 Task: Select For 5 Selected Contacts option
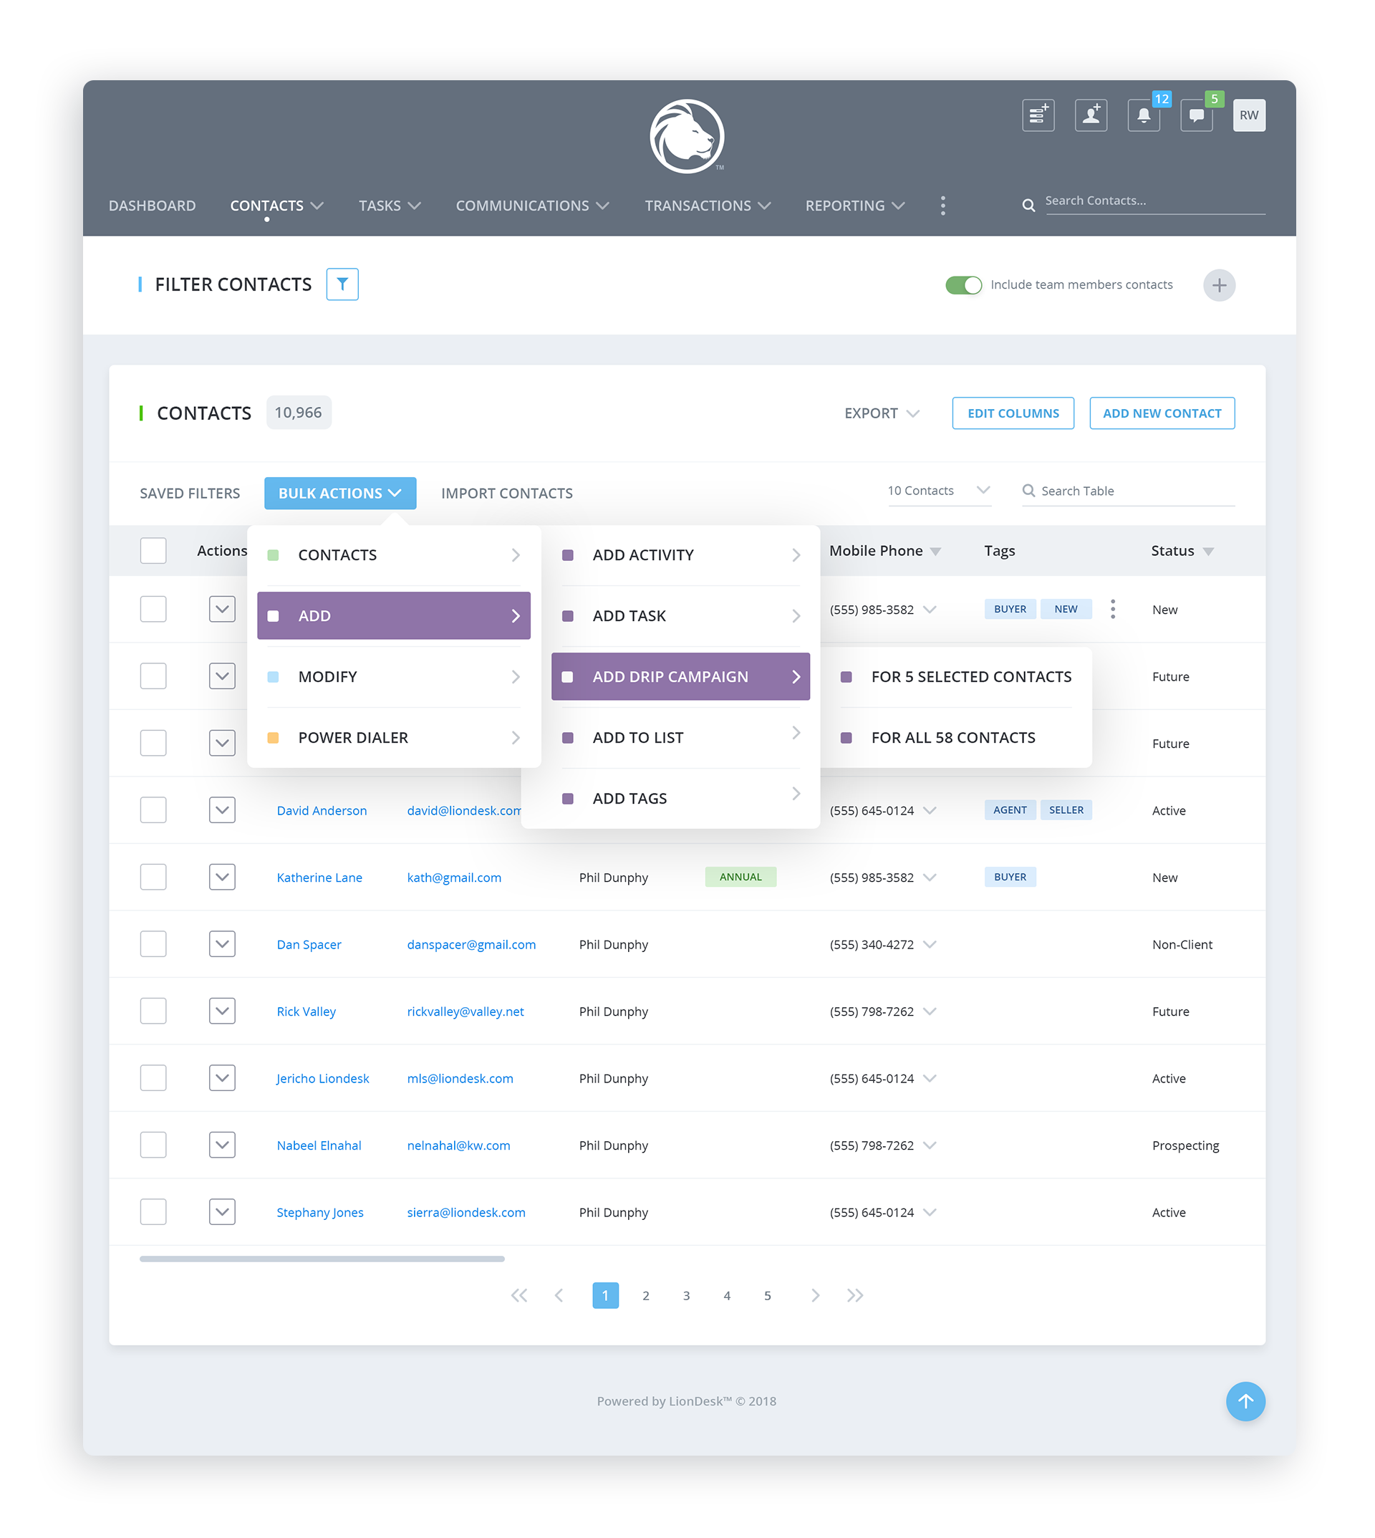(970, 676)
